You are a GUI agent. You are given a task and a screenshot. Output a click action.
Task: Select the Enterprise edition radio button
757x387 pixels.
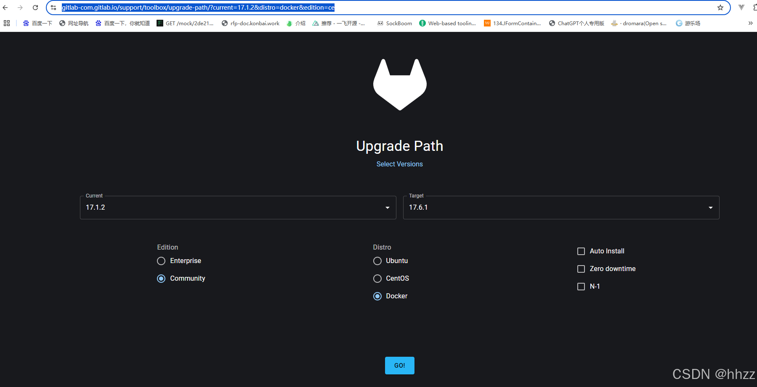[161, 261]
